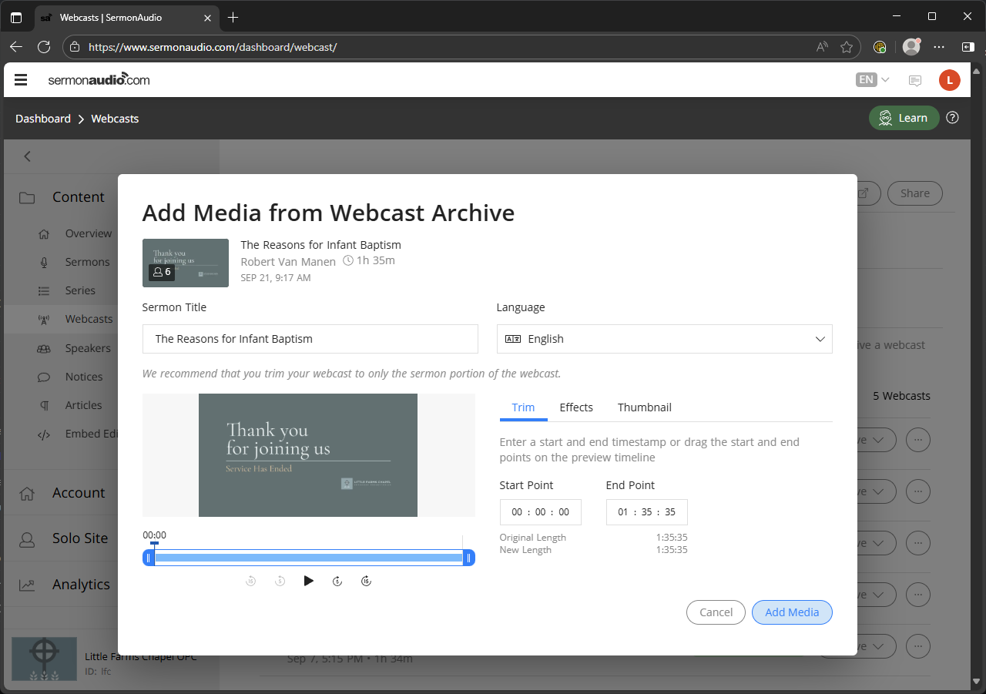Skip forward 15 seconds in preview

[x=367, y=581]
